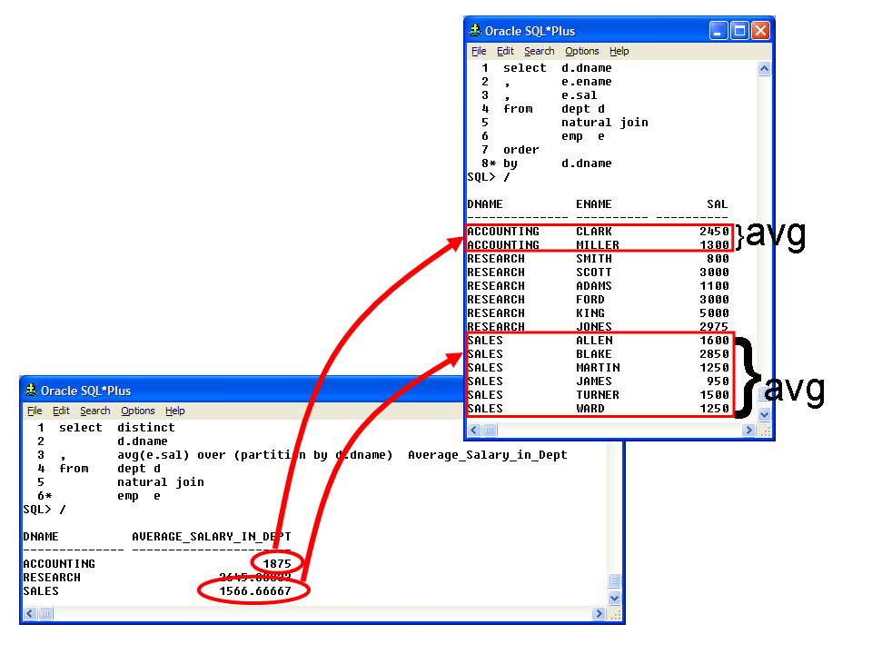Close the upper SQL*Plus window

point(760,31)
